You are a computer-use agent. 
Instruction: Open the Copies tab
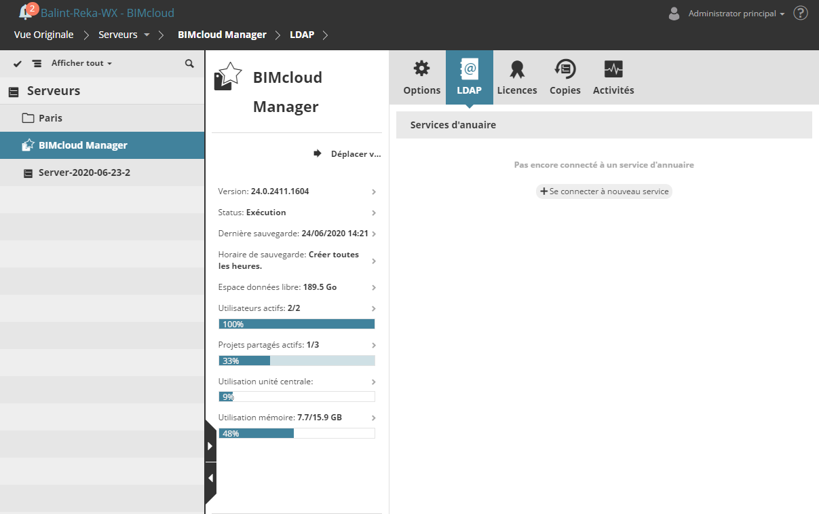[x=565, y=77]
